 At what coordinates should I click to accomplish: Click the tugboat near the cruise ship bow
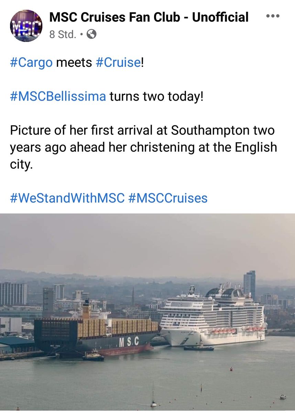click(199, 347)
